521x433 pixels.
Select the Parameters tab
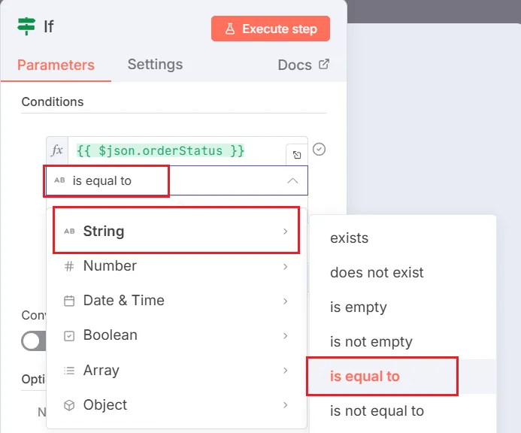click(x=56, y=65)
